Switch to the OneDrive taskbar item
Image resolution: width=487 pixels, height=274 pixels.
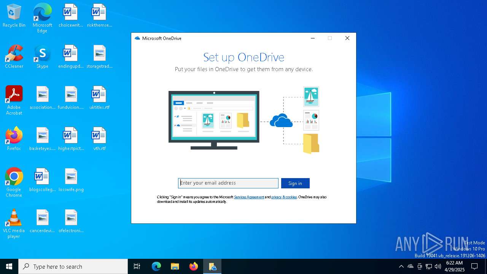tap(212, 266)
